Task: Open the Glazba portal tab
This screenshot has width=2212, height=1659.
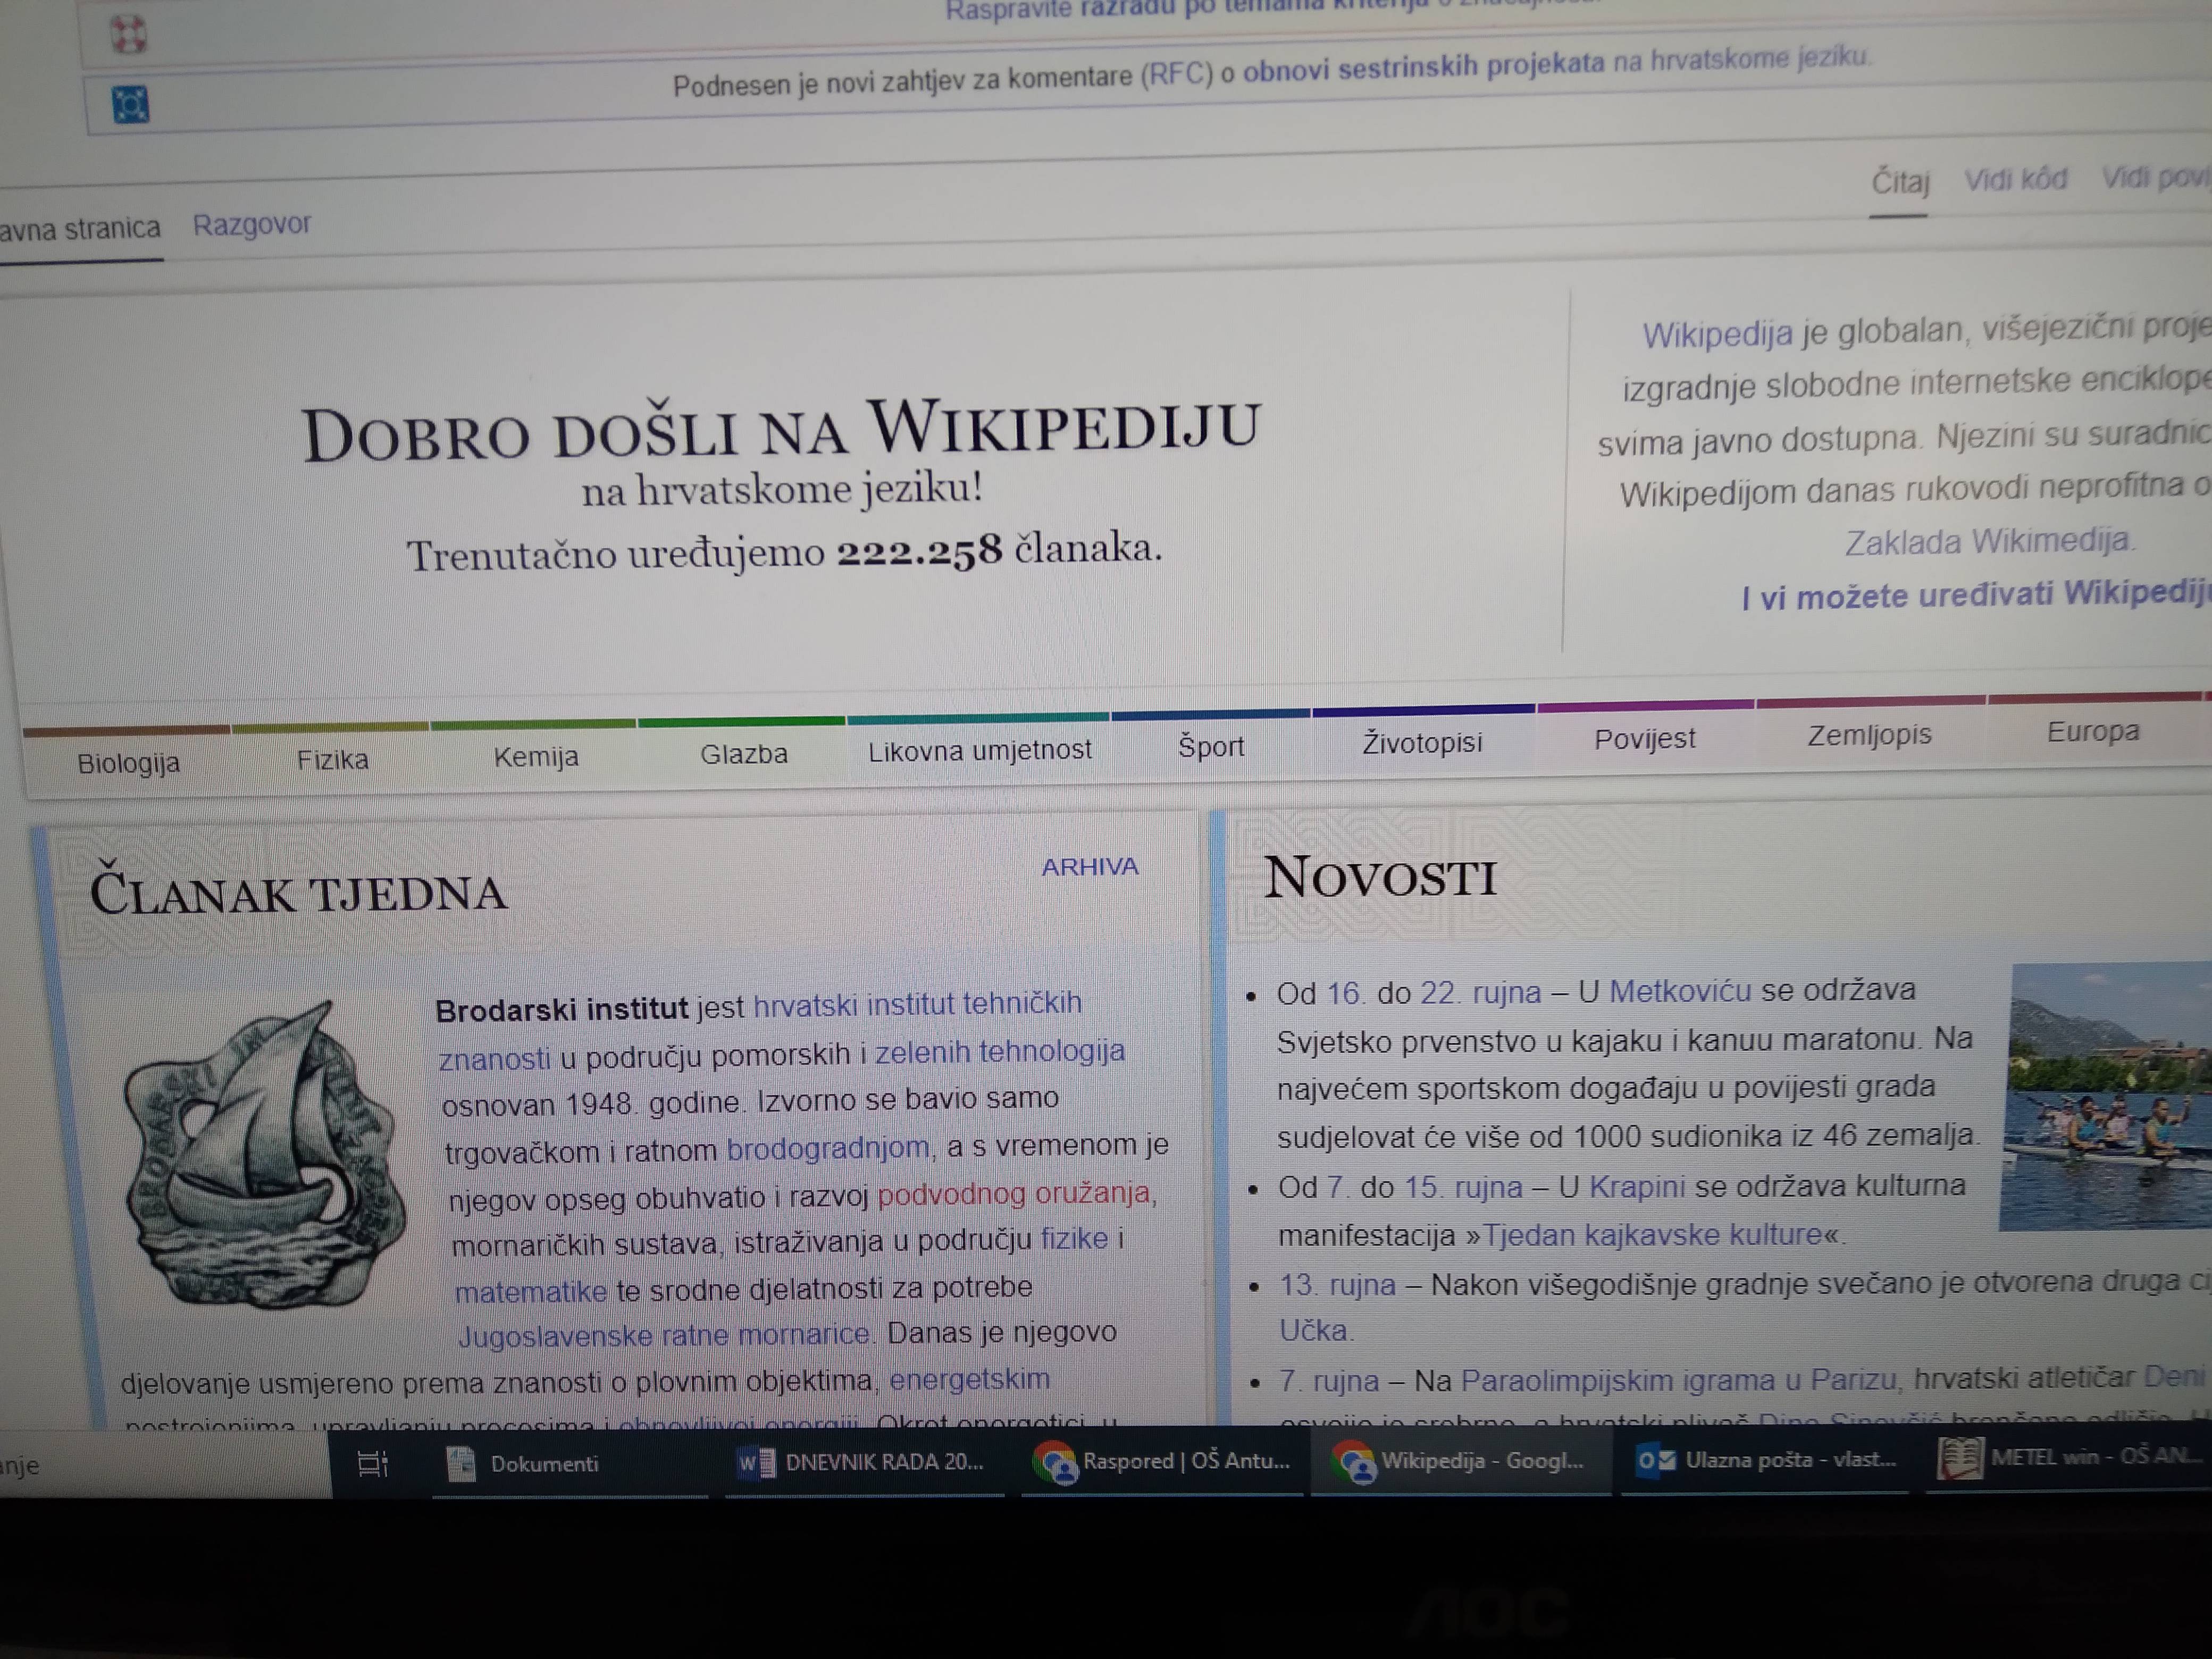Action: 744,754
